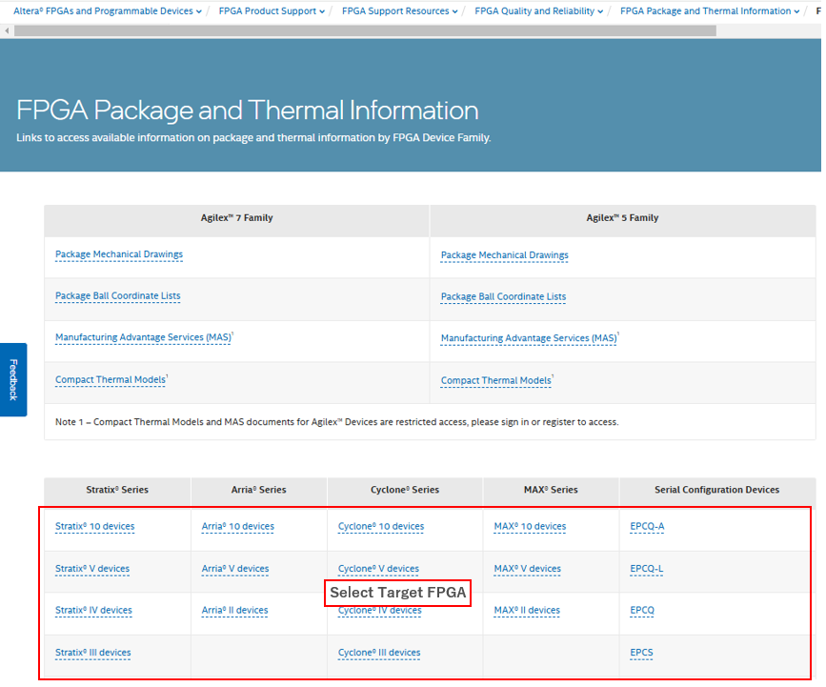
Task: Select Arria V devices link
Action: click(234, 569)
